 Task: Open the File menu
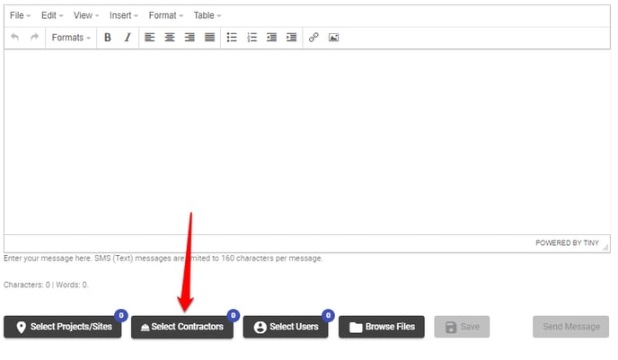click(x=20, y=15)
